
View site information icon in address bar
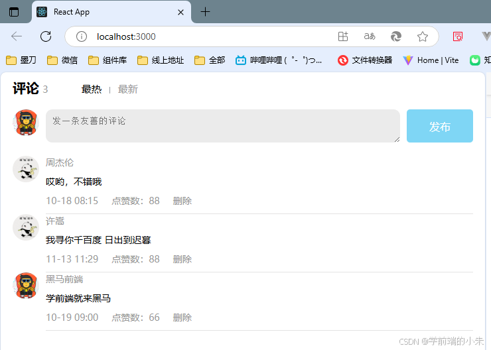click(x=82, y=36)
